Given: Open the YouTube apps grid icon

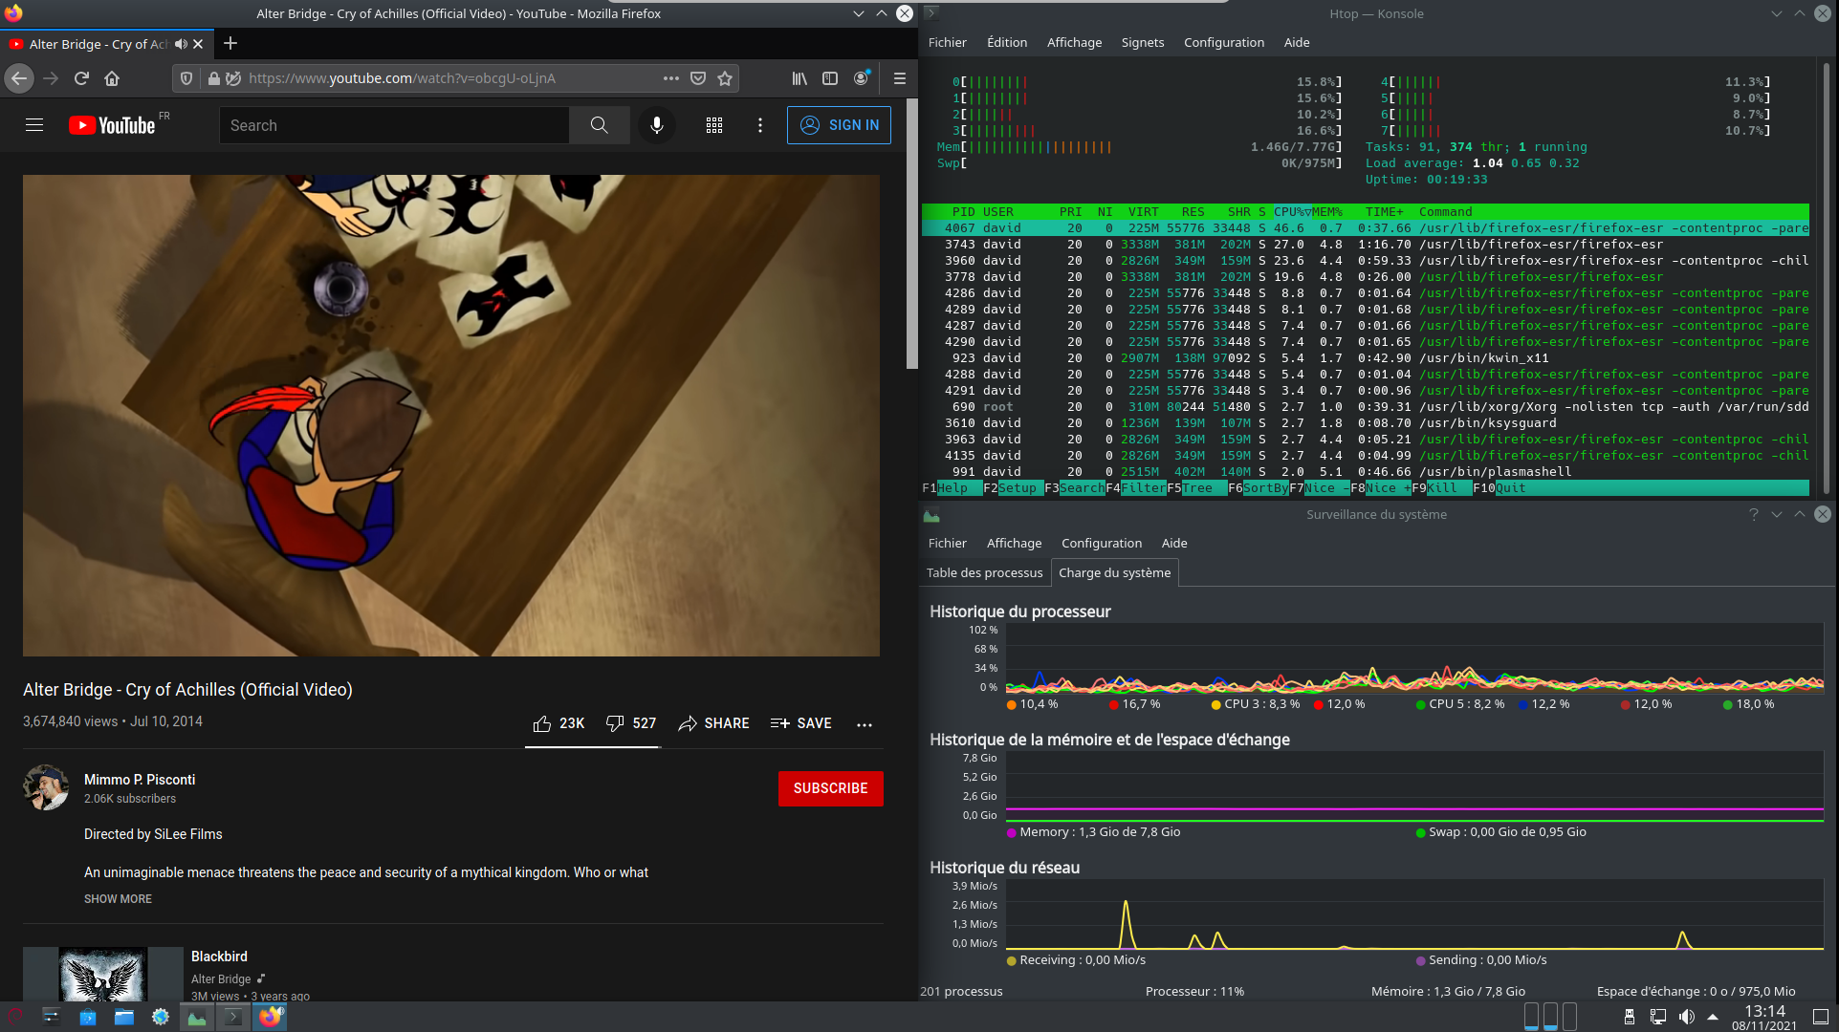Looking at the screenshot, I should point(714,125).
